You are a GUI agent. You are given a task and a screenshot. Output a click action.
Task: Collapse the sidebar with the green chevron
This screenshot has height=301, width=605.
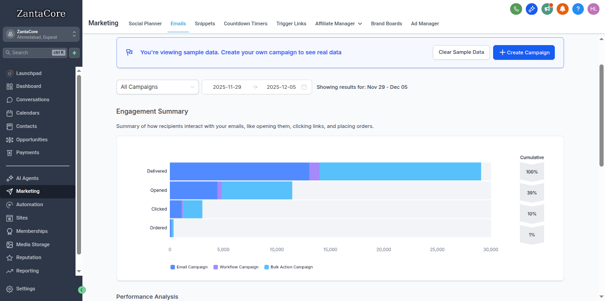[82, 290]
